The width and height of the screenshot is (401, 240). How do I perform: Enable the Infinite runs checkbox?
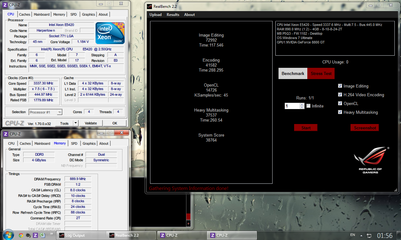coord(309,106)
